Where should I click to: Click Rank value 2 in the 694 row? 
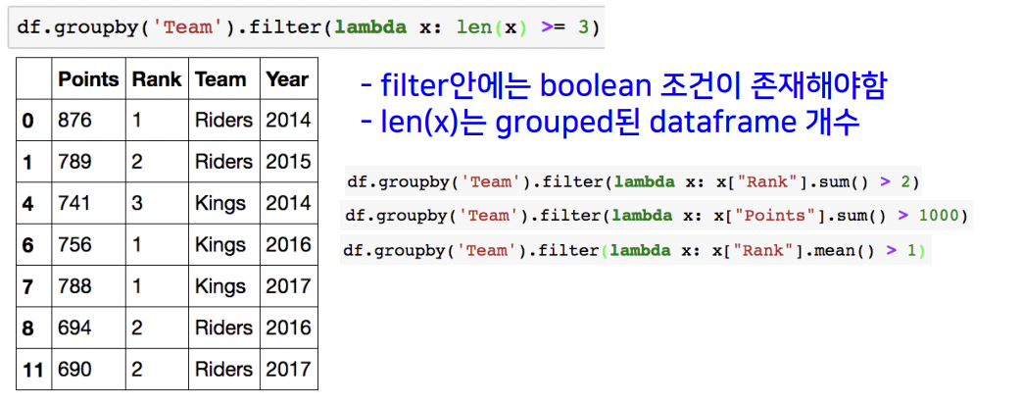coord(136,328)
